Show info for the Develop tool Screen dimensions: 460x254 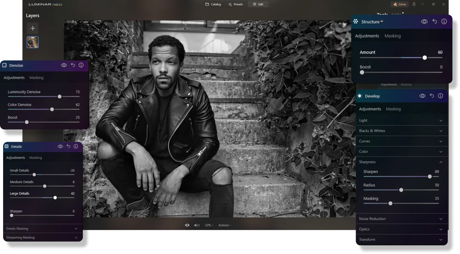(440, 96)
